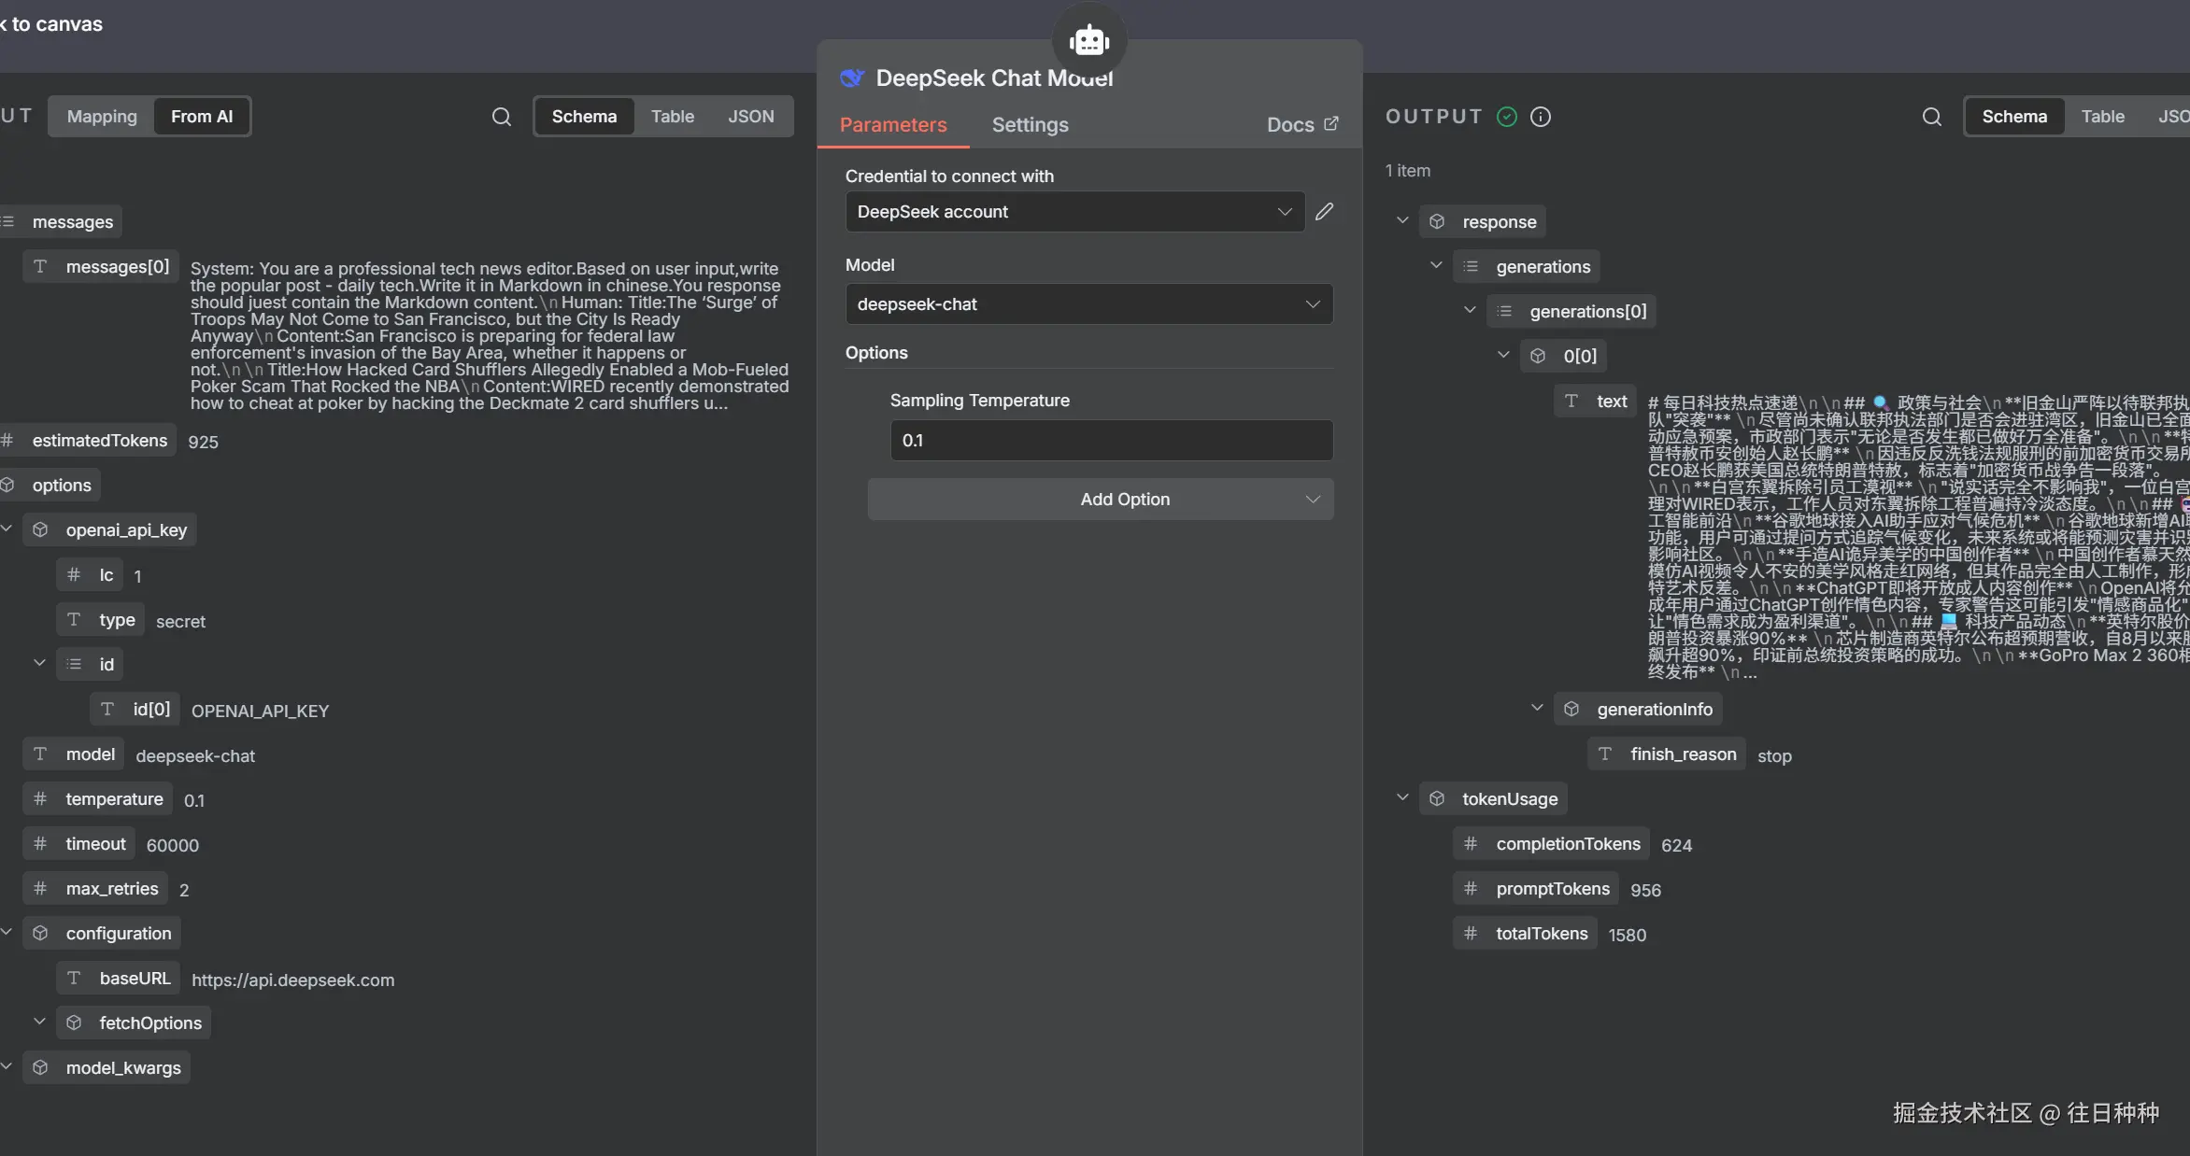This screenshot has height=1156, width=2190.
Task: Switch input view to Table
Action: (672, 117)
